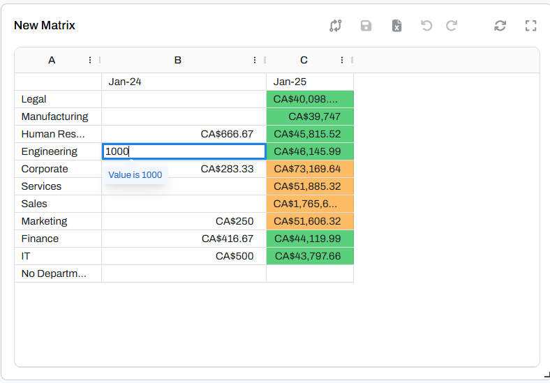
Task: Export the matrix to Excel
Action: pyautogui.click(x=396, y=26)
